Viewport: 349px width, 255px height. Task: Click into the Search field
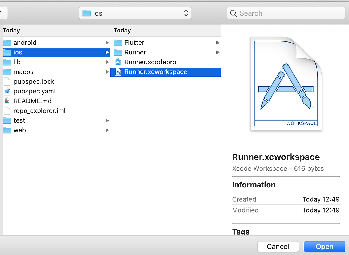click(x=286, y=13)
